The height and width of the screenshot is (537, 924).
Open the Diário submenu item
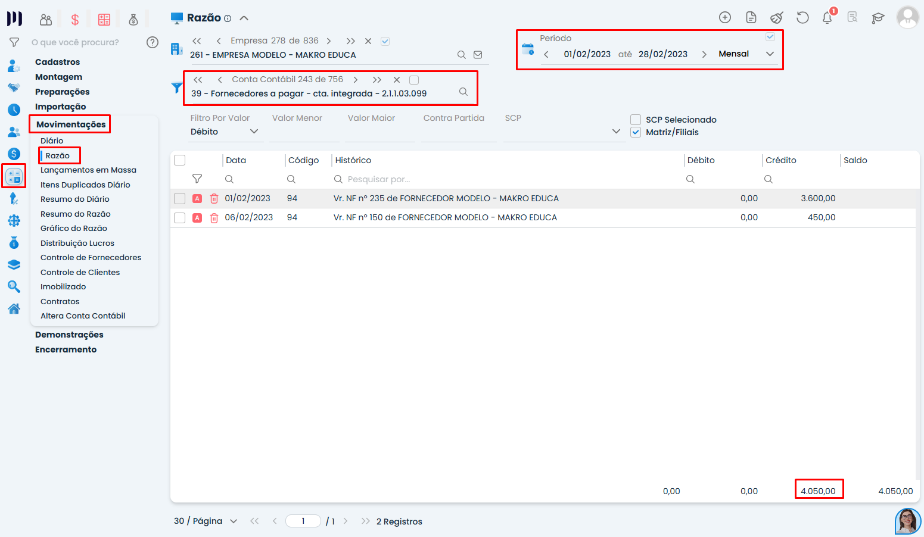(52, 141)
